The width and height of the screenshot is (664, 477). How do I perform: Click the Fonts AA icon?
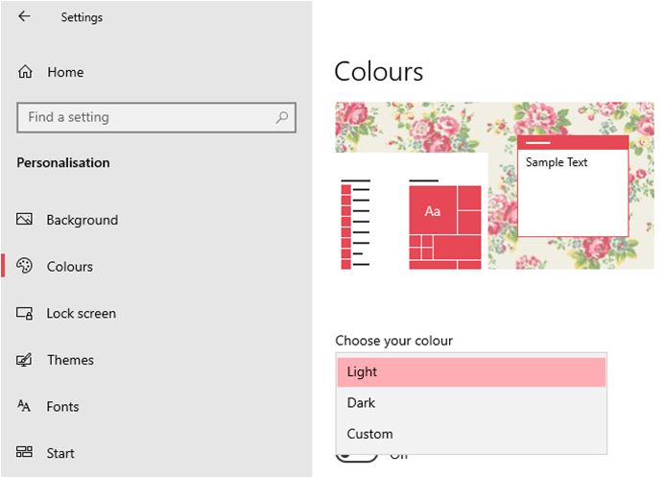pyautogui.click(x=25, y=406)
